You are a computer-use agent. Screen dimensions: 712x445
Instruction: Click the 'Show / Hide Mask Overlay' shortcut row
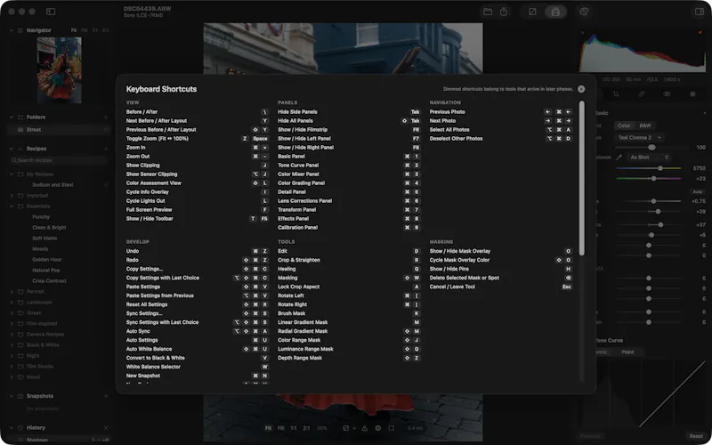point(501,251)
